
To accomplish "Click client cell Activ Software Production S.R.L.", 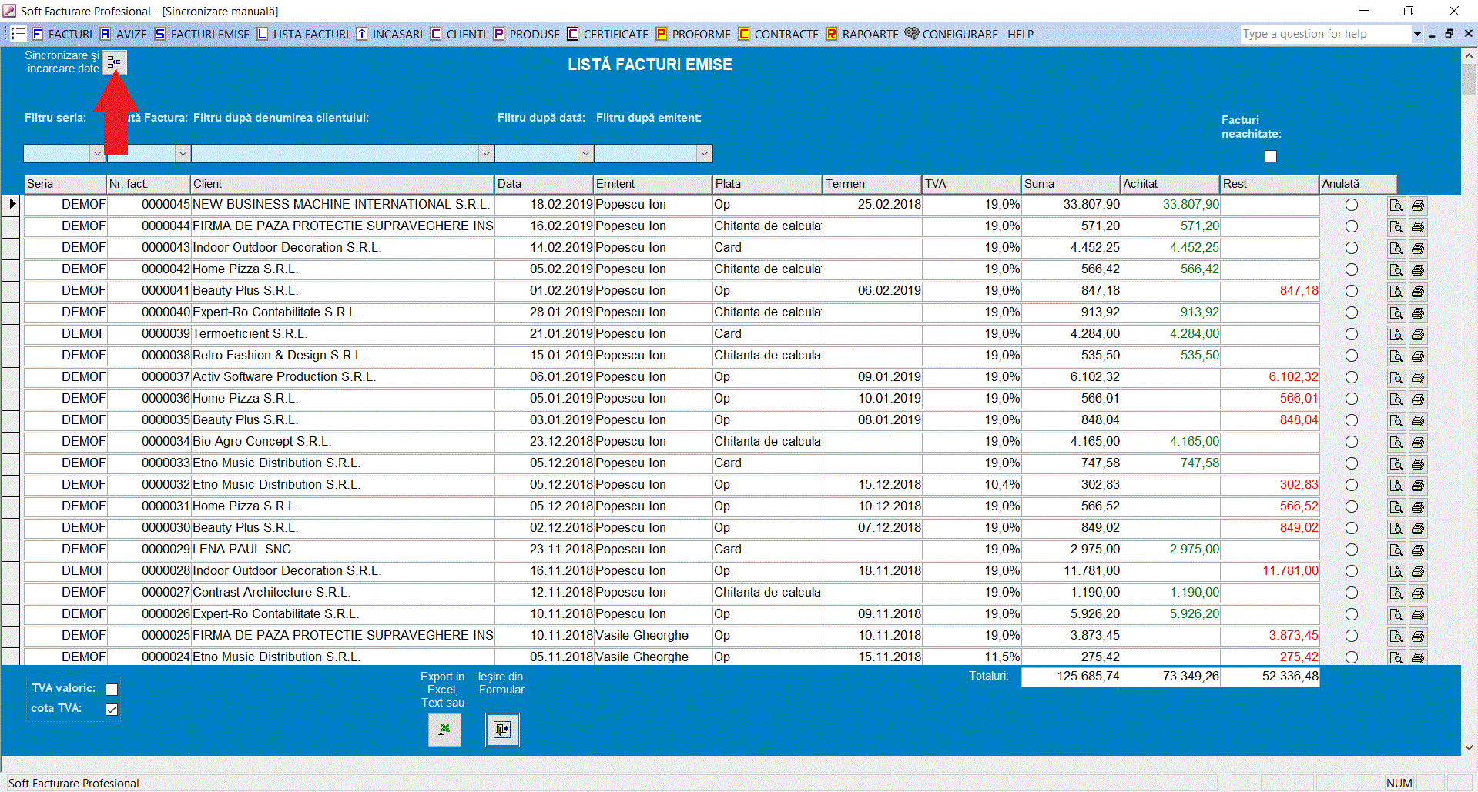I will (x=342, y=377).
